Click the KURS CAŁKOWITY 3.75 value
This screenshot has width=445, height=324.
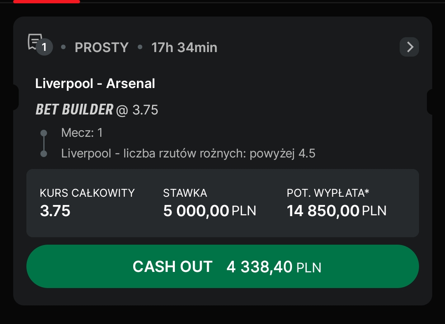pyautogui.click(x=55, y=211)
